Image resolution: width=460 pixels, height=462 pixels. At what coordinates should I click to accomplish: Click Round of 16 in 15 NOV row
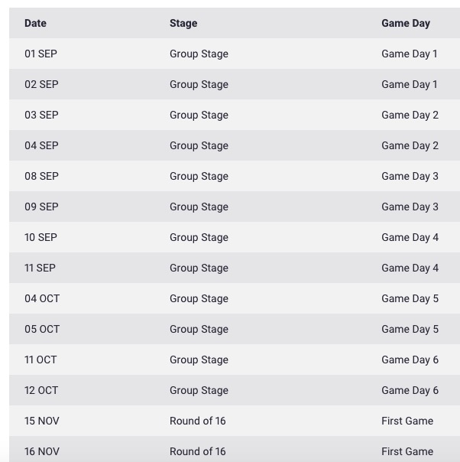198,421
